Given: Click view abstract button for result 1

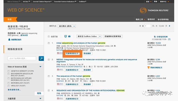Looking at the screenshot, I should click(87, 53).
